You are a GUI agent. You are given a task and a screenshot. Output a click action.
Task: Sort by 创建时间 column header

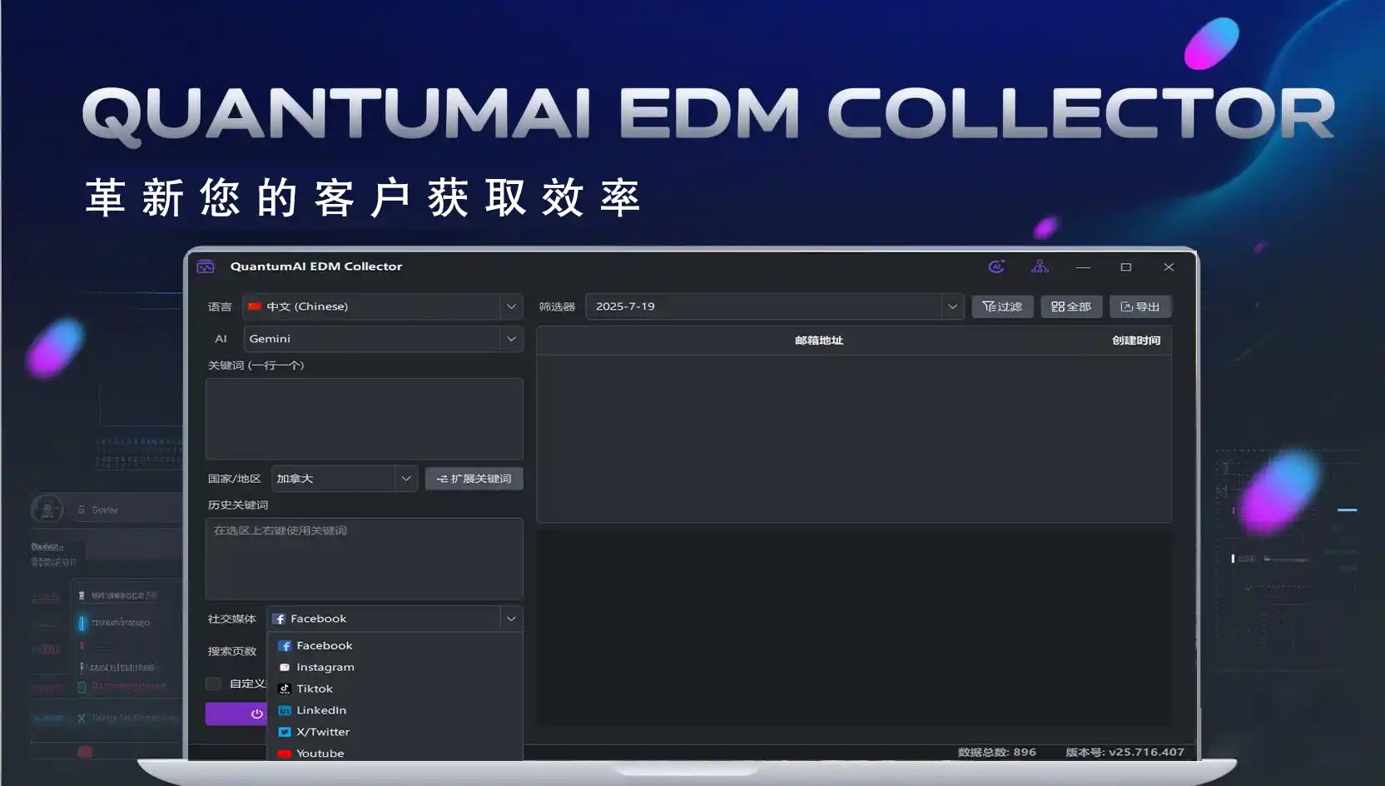coord(1136,341)
